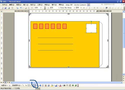Click the Save floppy-disk icon
The width and height of the screenshot is (125, 90).
click(5, 8)
